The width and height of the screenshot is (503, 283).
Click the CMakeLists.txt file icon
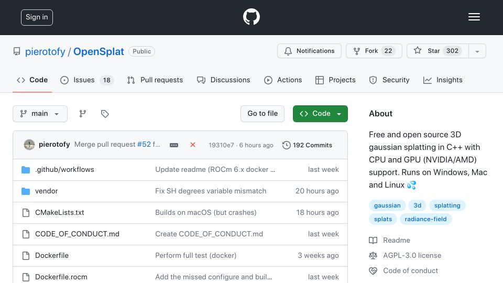(26, 213)
